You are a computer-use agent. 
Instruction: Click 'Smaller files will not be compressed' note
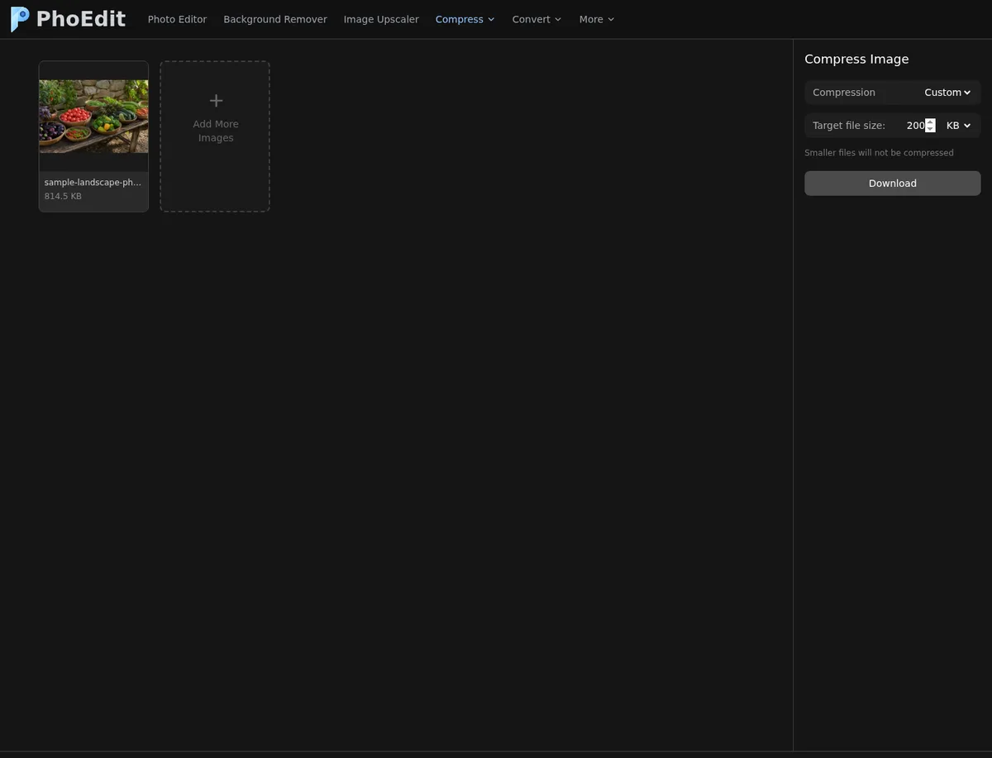(x=879, y=153)
